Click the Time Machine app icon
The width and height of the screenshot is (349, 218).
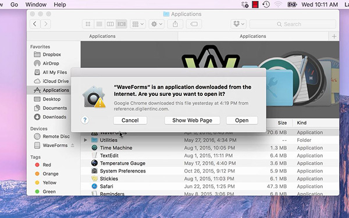tap(94, 148)
